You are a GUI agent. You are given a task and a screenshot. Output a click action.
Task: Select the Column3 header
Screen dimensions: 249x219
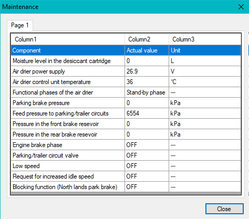pyautogui.click(x=205, y=39)
